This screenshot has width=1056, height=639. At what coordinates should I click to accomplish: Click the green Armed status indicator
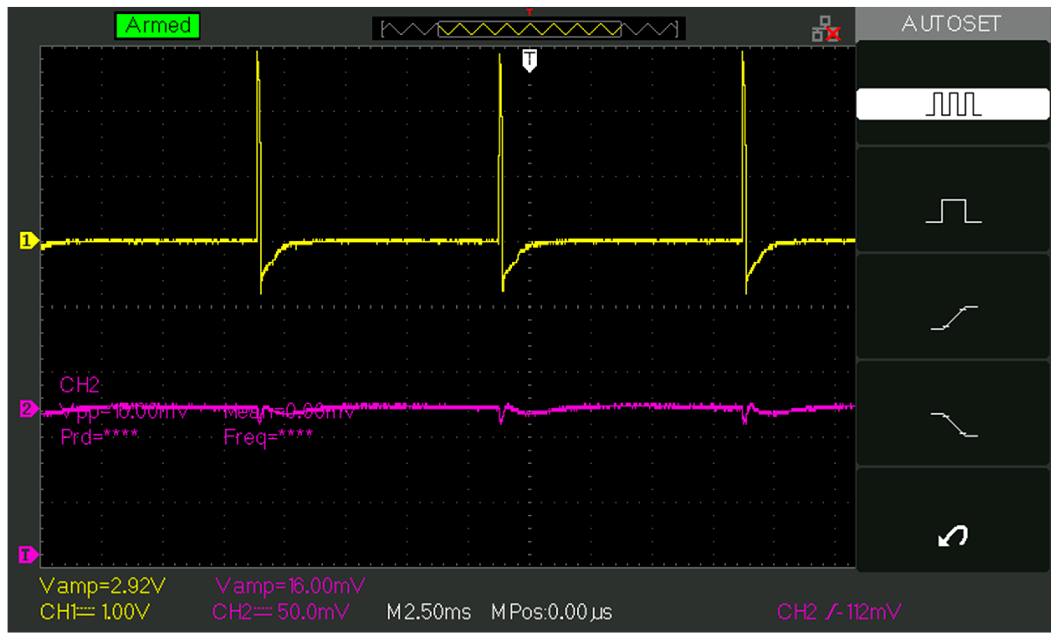click(x=157, y=25)
